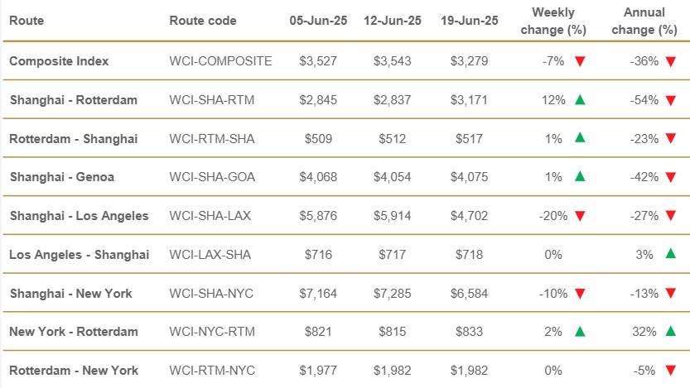Select the Route code column header
The height and width of the screenshot is (388, 690).
coord(202,21)
